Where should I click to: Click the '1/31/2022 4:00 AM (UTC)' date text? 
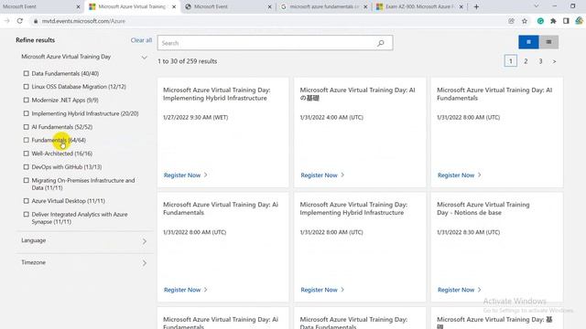pyautogui.click(x=331, y=118)
